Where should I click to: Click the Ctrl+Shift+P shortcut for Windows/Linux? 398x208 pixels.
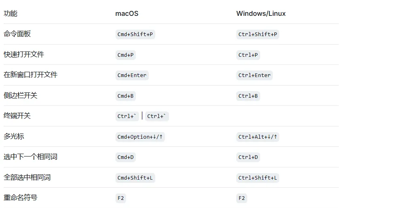pos(258,34)
